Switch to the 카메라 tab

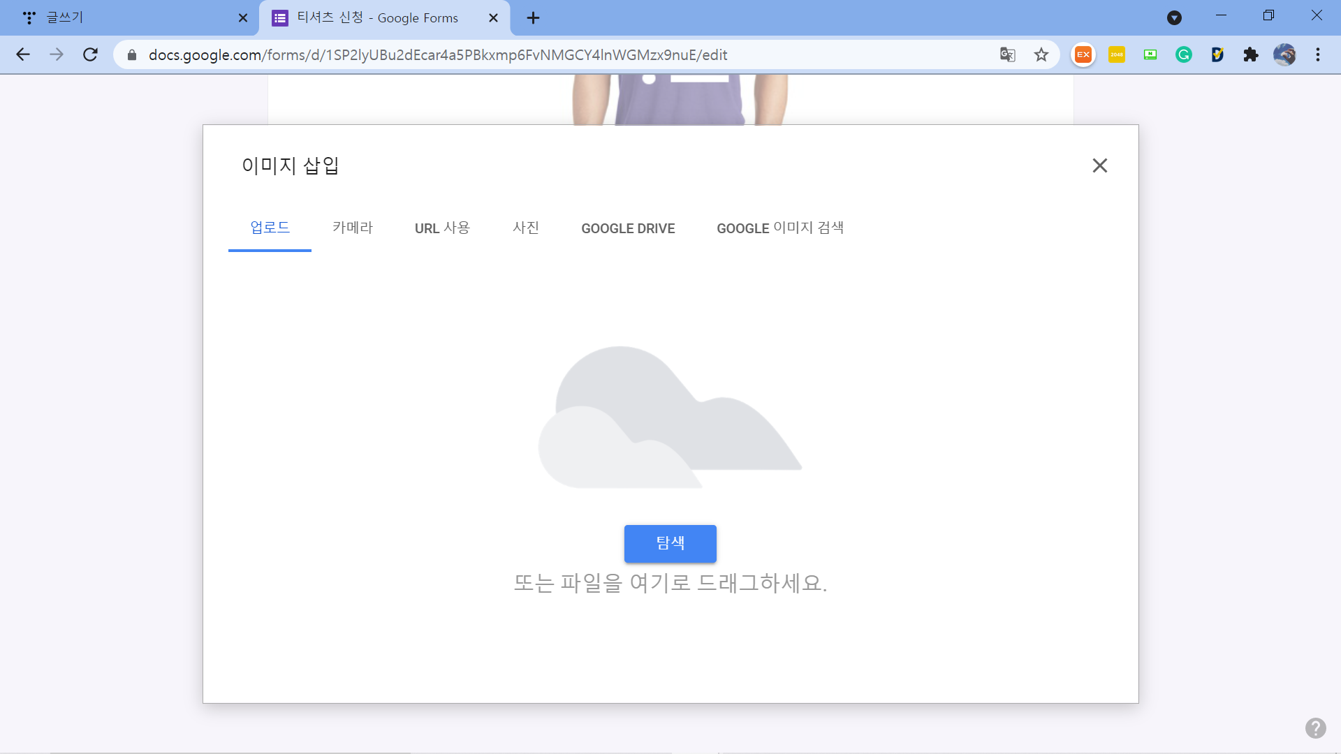pos(353,228)
